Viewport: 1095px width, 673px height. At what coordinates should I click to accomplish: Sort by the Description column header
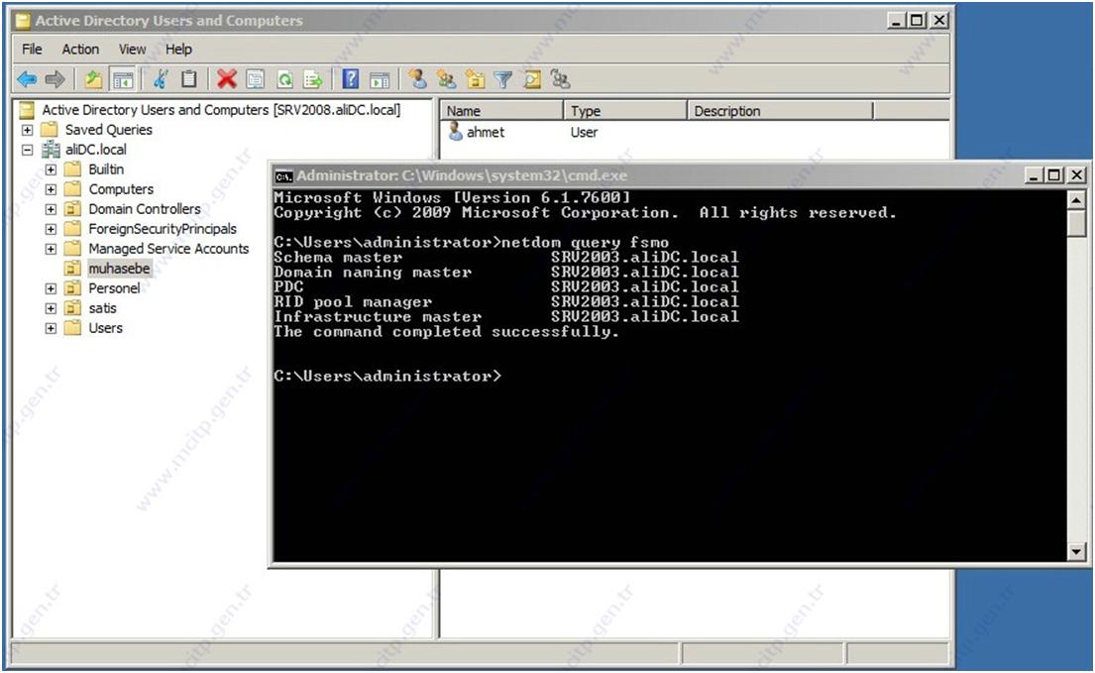click(780, 111)
